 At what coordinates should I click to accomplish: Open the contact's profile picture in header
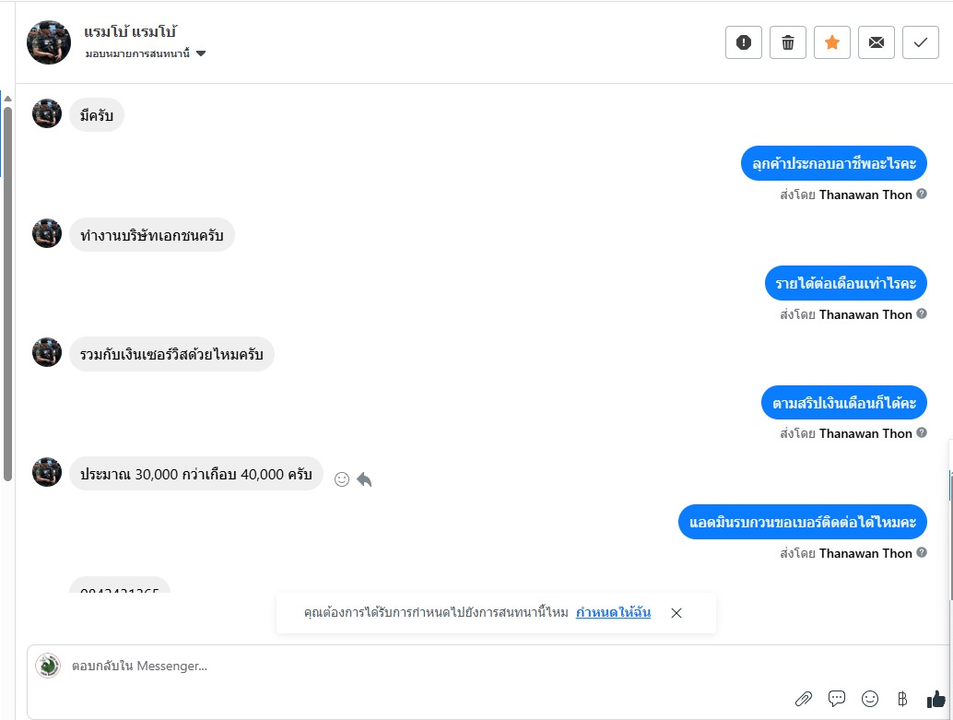click(49, 42)
